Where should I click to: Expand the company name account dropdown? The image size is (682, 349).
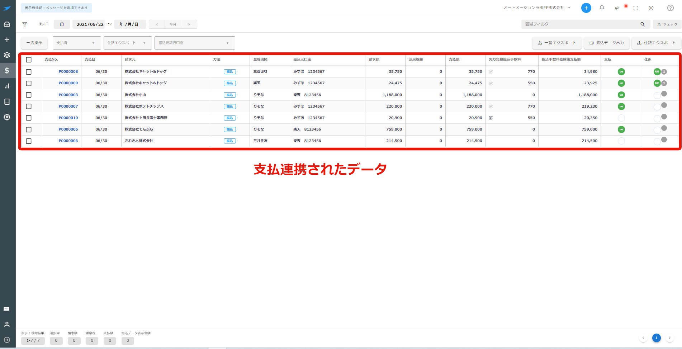tap(537, 8)
